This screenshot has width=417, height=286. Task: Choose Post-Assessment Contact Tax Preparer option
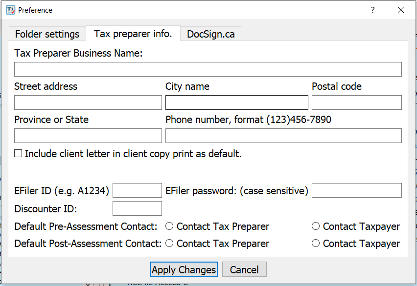point(170,244)
